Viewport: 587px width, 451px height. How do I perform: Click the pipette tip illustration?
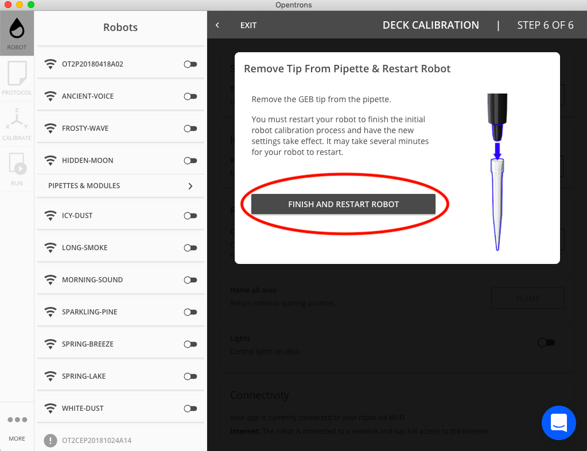497,172
